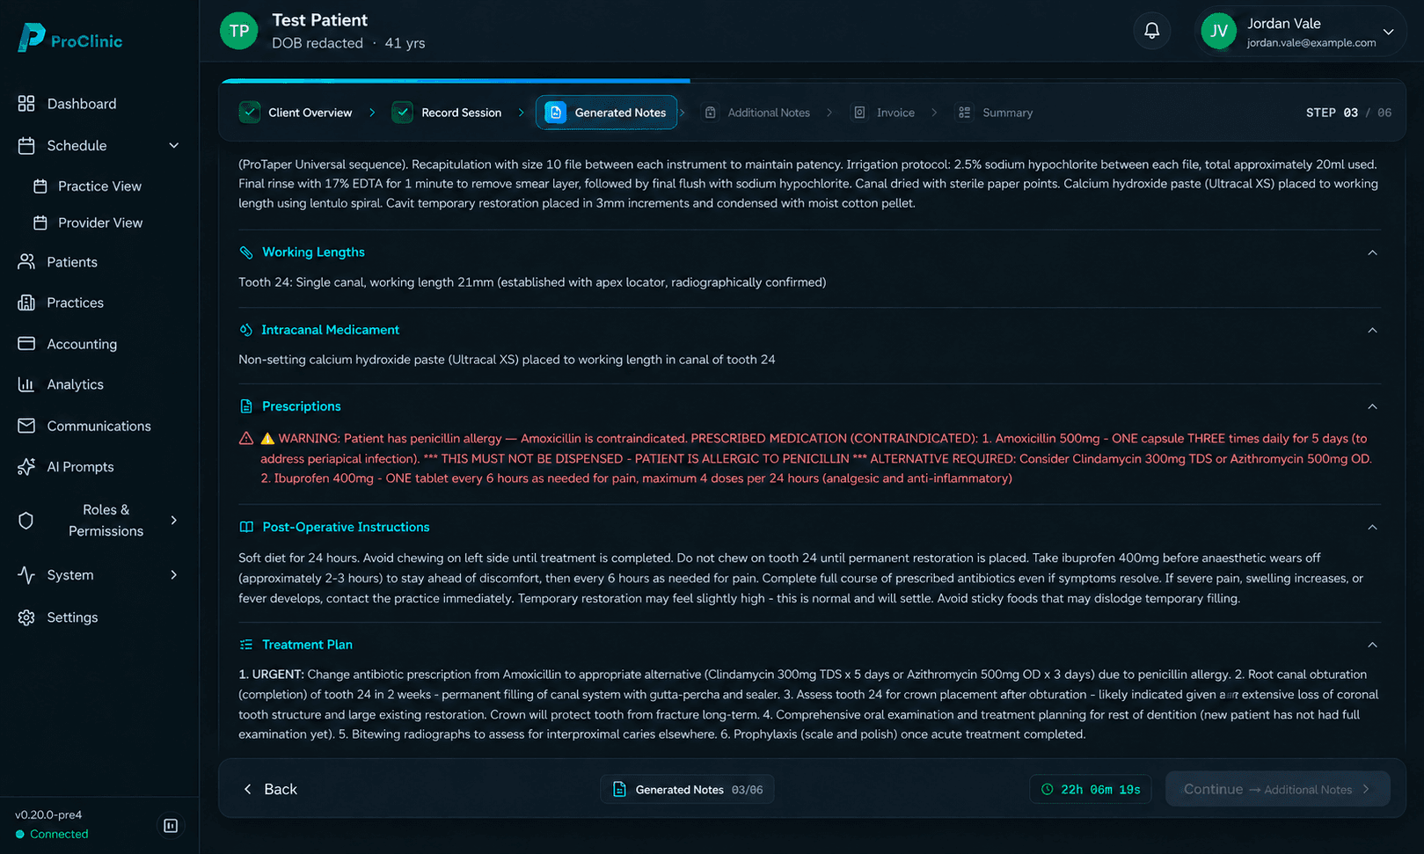Open AI Prompts sparkle icon

26,467
